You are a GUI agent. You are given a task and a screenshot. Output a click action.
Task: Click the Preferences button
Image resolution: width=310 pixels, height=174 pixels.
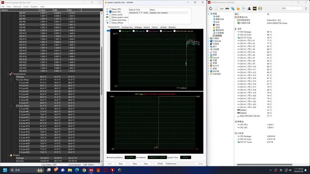(171, 163)
